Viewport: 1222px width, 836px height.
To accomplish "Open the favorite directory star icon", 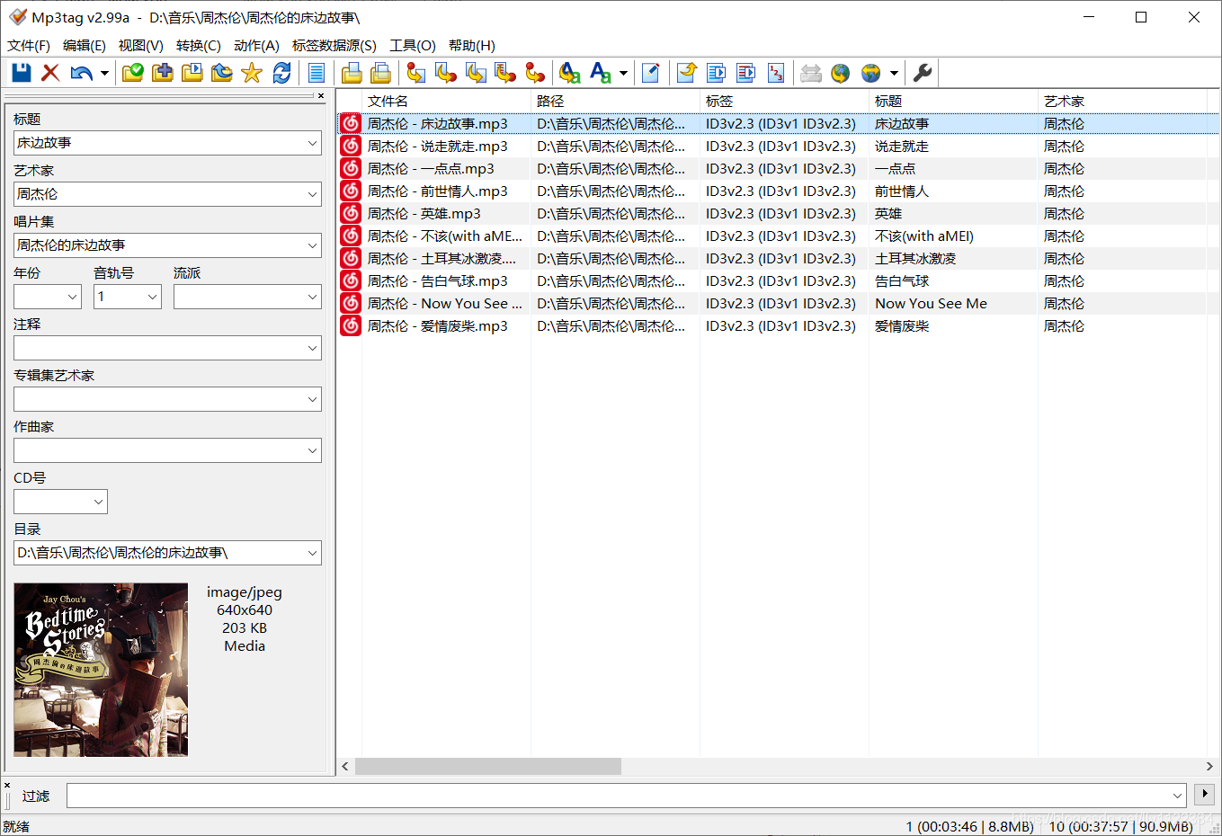I will [250, 73].
